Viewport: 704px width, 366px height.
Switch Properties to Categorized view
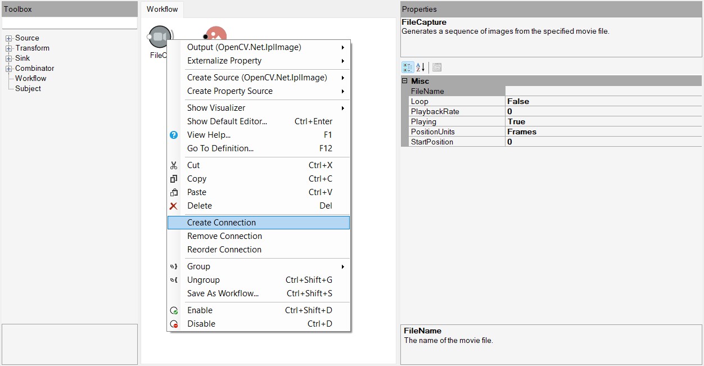coord(408,67)
